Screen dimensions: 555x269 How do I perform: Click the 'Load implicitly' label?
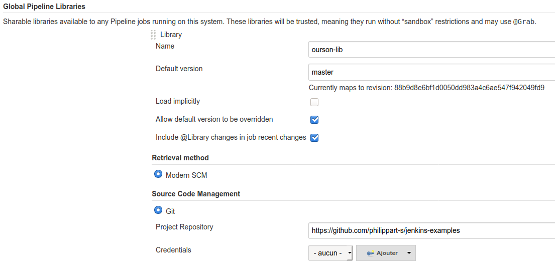coord(178,101)
